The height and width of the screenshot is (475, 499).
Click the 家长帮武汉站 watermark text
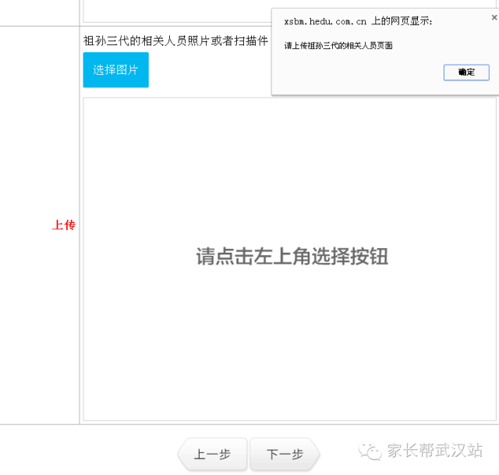click(435, 451)
